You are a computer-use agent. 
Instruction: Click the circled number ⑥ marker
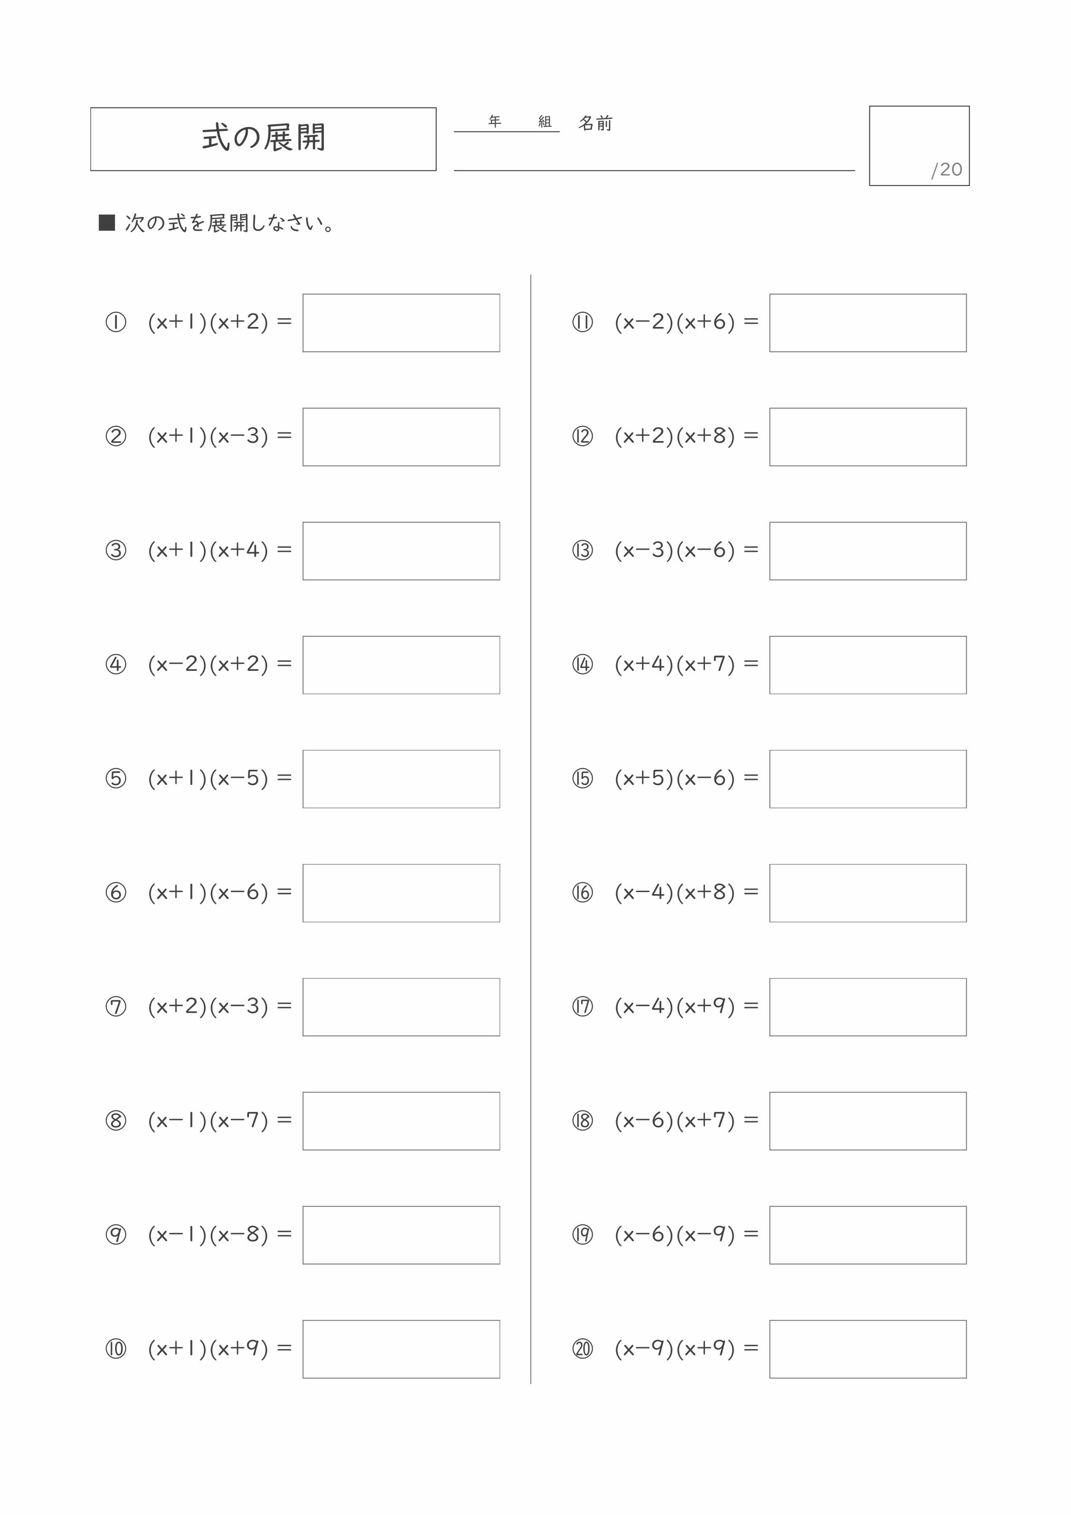click(x=116, y=893)
